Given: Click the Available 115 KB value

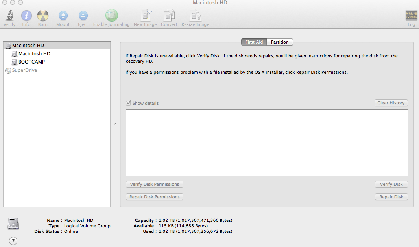Looking at the screenshot, I should 183,226.
